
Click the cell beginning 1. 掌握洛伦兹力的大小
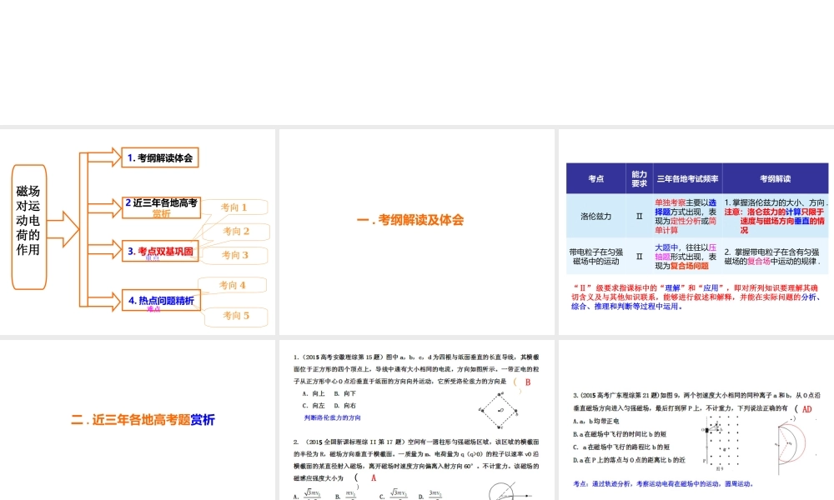[x=776, y=216]
